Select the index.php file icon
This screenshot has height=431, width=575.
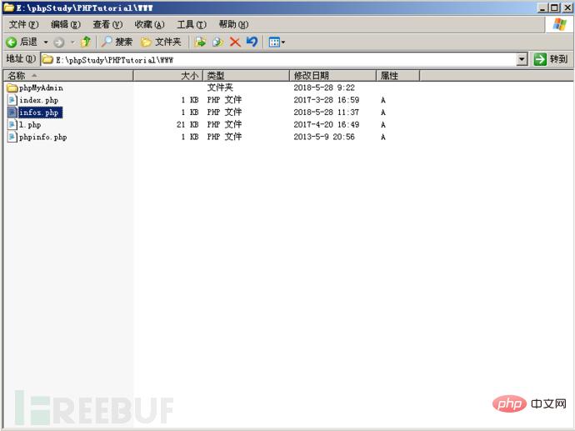click(12, 100)
